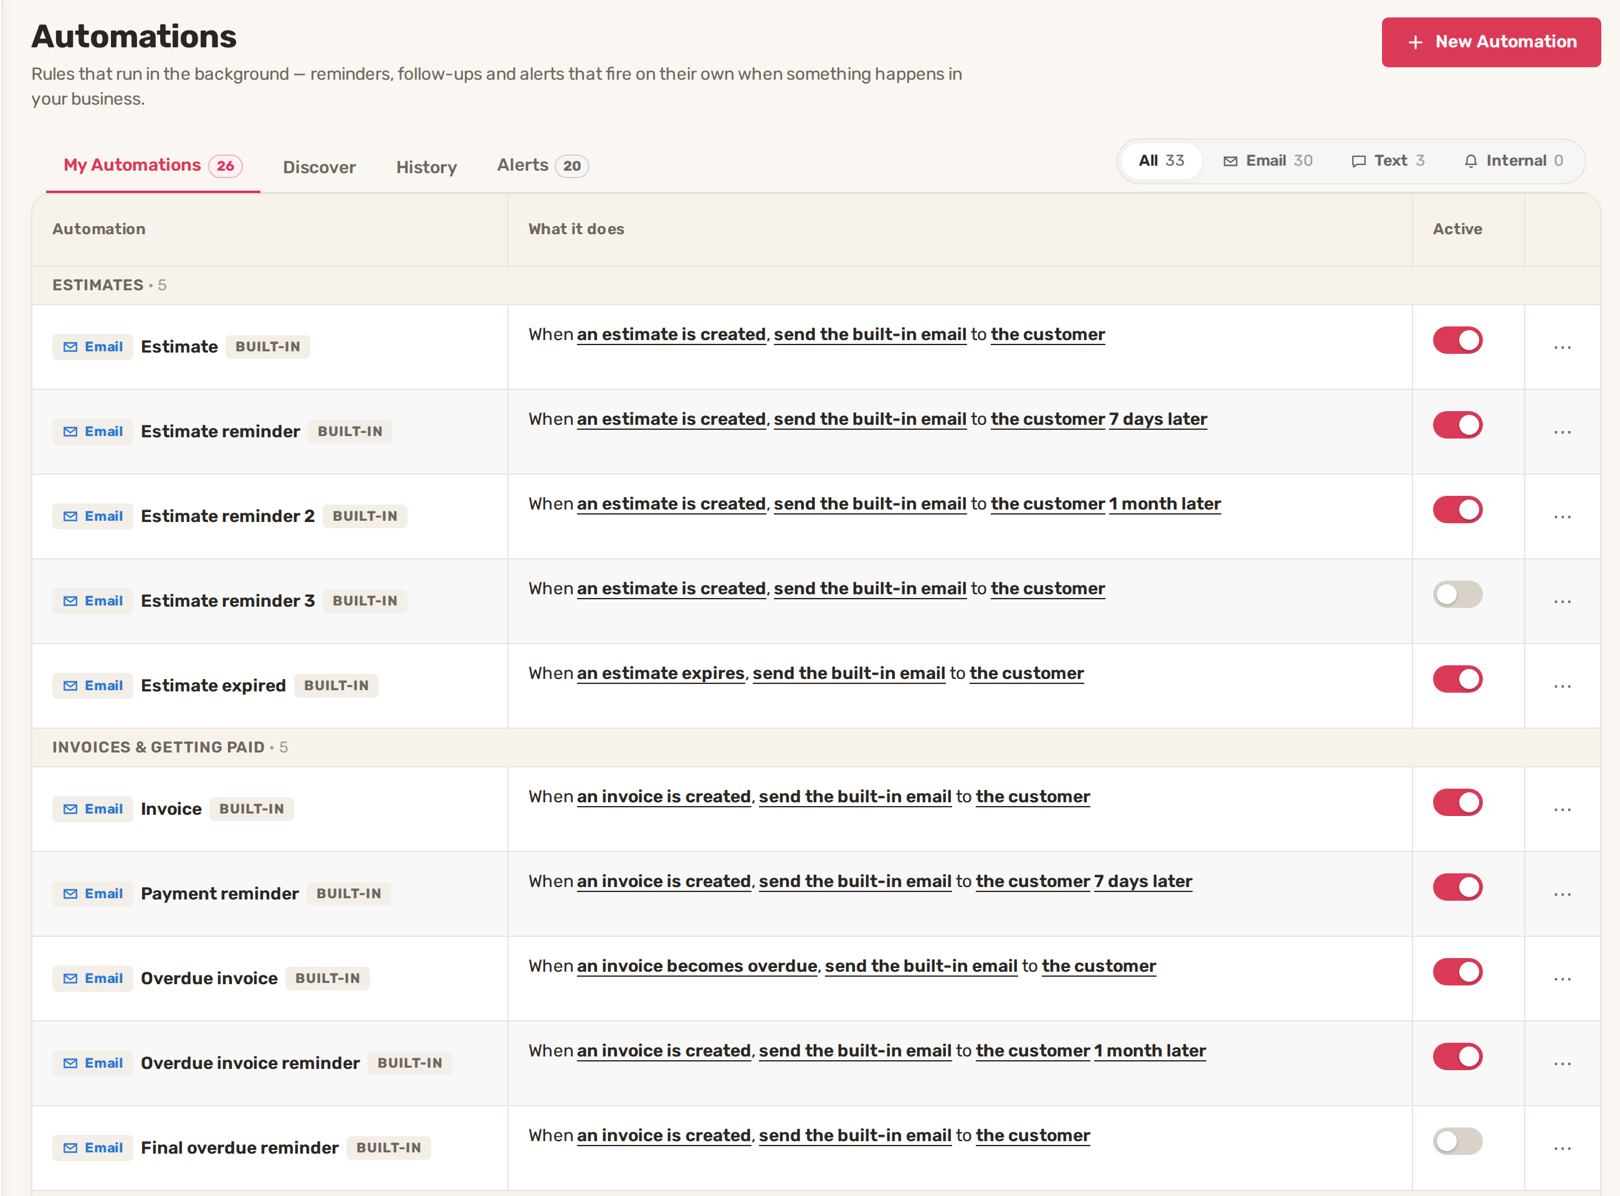
Task: Edit '7 days later' in Payment reminder
Action: pos(1142,881)
